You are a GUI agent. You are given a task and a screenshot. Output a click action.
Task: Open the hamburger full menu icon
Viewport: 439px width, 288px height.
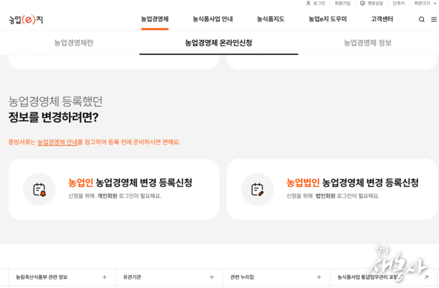point(433,19)
